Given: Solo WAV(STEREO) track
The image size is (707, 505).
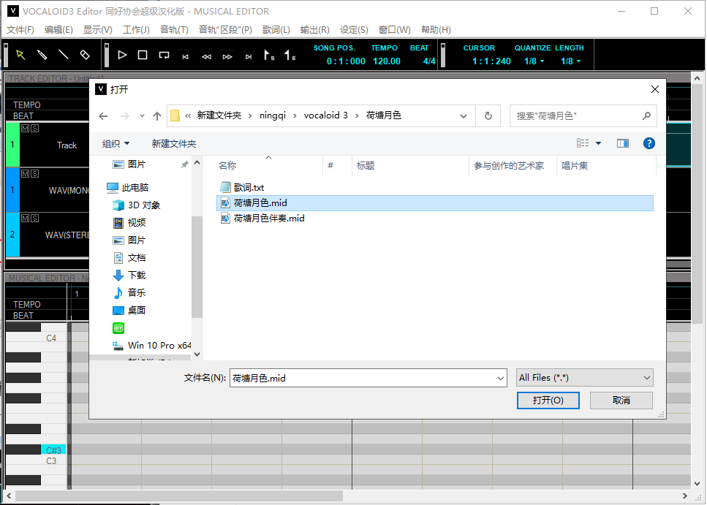Looking at the screenshot, I should (x=34, y=219).
